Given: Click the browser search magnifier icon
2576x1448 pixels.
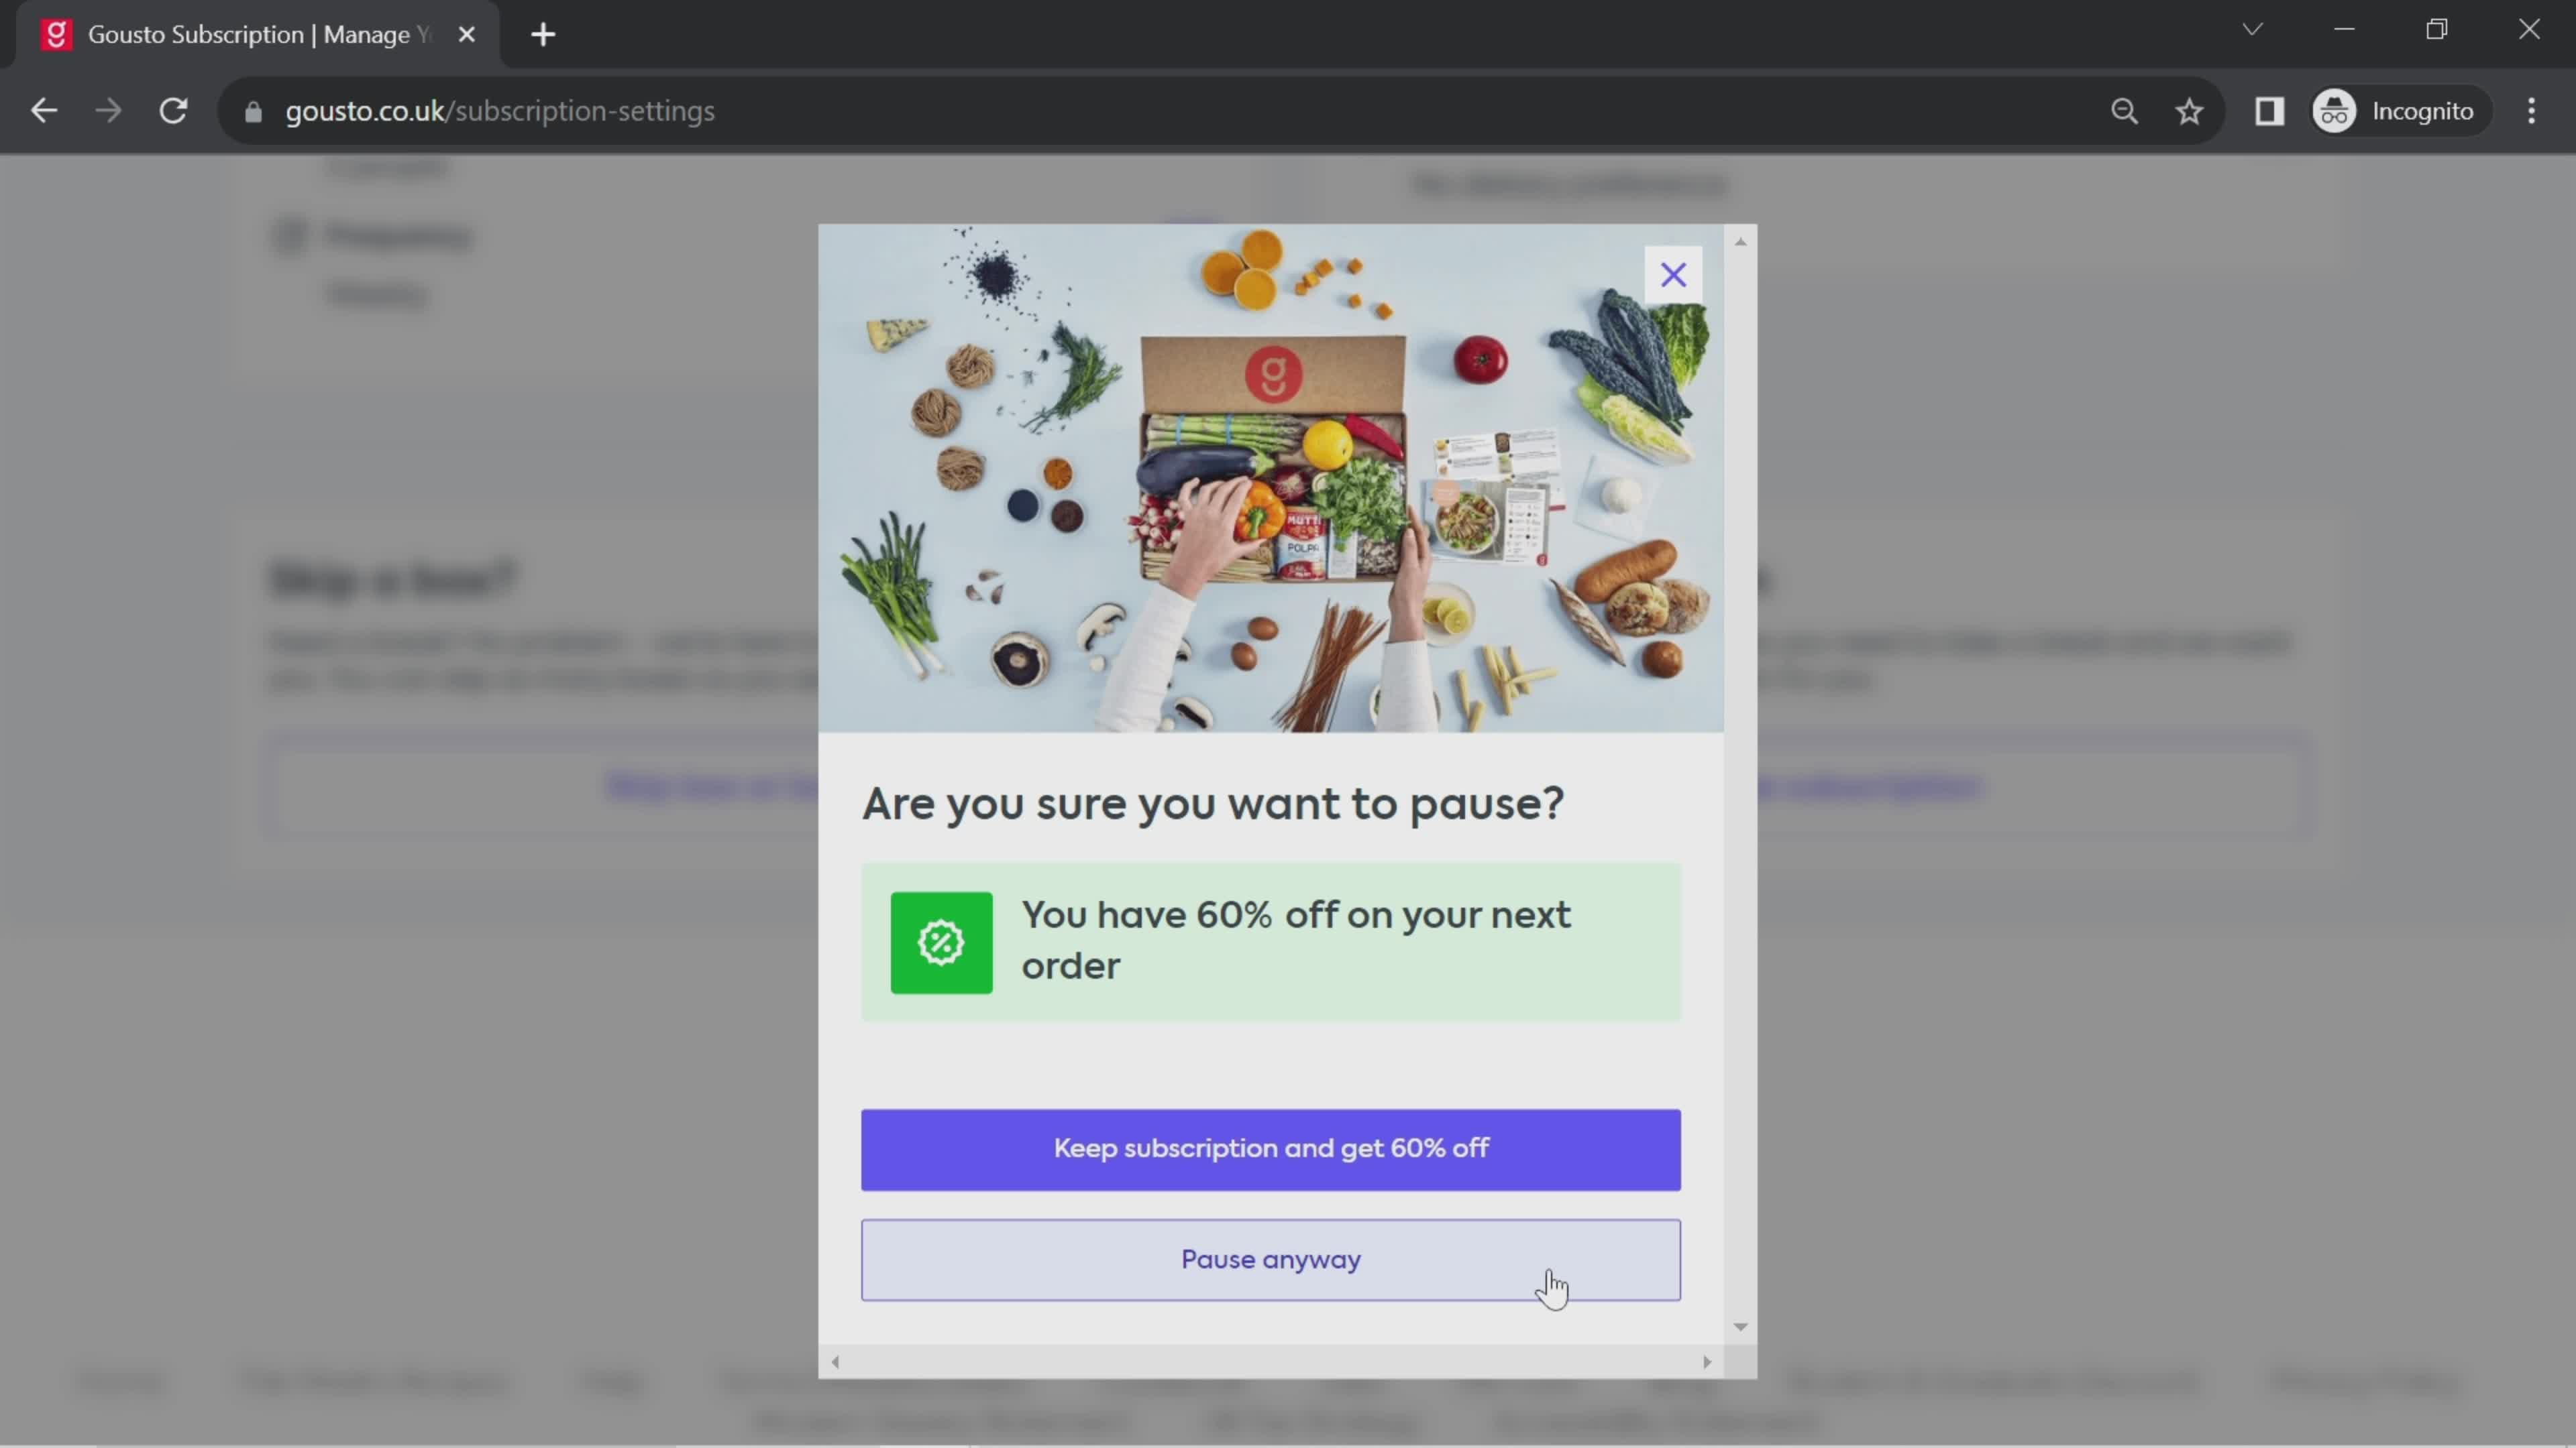Looking at the screenshot, I should 2125,110.
